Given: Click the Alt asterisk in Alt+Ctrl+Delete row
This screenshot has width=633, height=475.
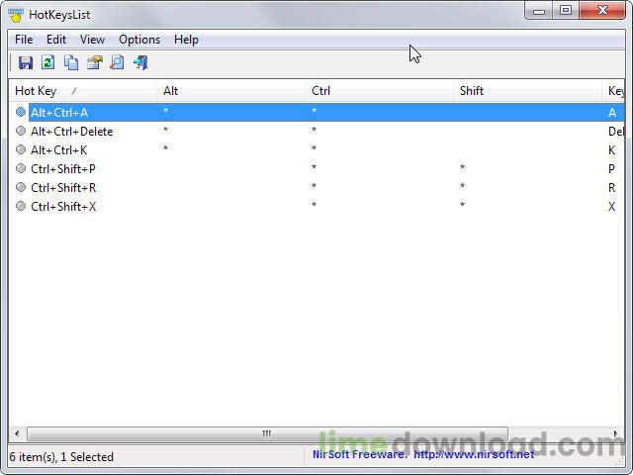Looking at the screenshot, I should [165, 130].
